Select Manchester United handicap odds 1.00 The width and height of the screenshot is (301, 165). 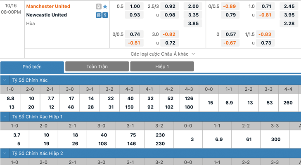click(x=134, y=6)
